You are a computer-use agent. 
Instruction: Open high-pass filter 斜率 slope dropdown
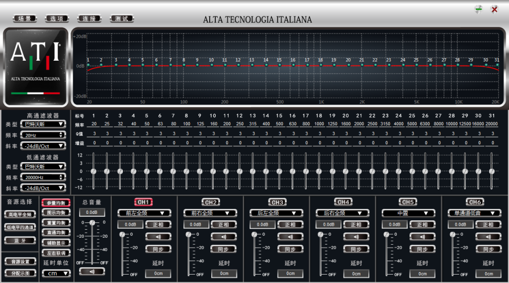(43, 146)
